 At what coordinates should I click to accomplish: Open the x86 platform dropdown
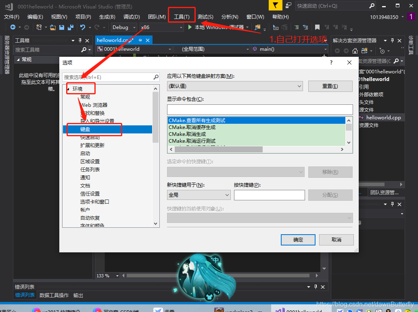pyautogui.click(x=161, y=27)
